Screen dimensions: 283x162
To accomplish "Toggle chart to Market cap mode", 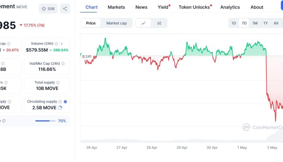I will [116, 23].
